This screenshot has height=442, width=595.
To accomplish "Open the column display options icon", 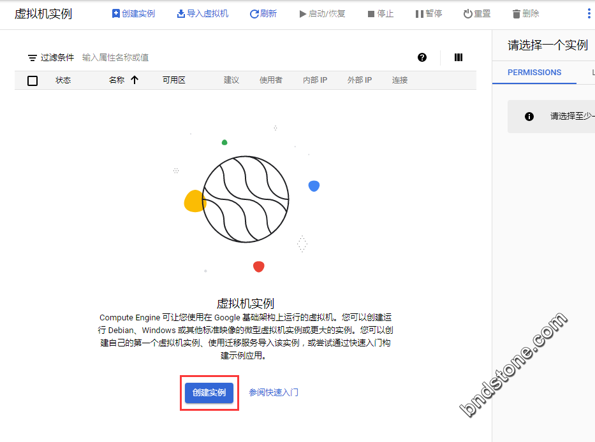I will [x=459, y=57].
